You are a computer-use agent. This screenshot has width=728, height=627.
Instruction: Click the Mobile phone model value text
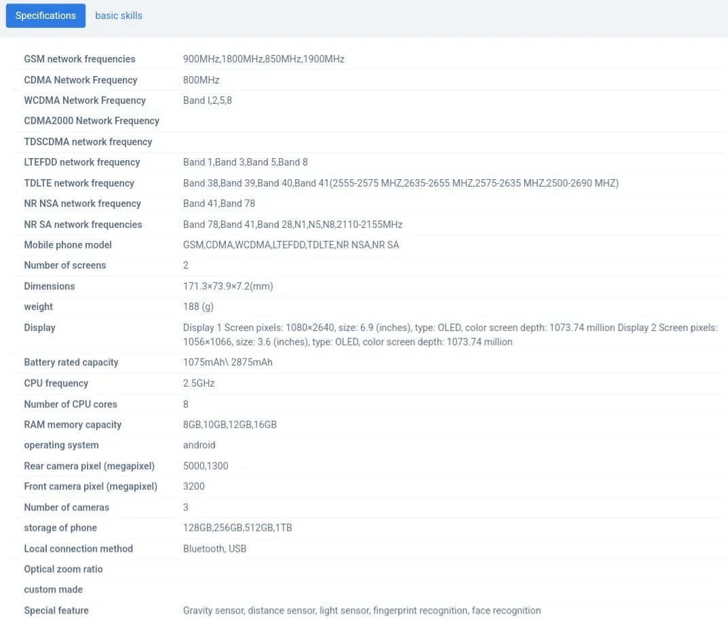click(291, 245)
